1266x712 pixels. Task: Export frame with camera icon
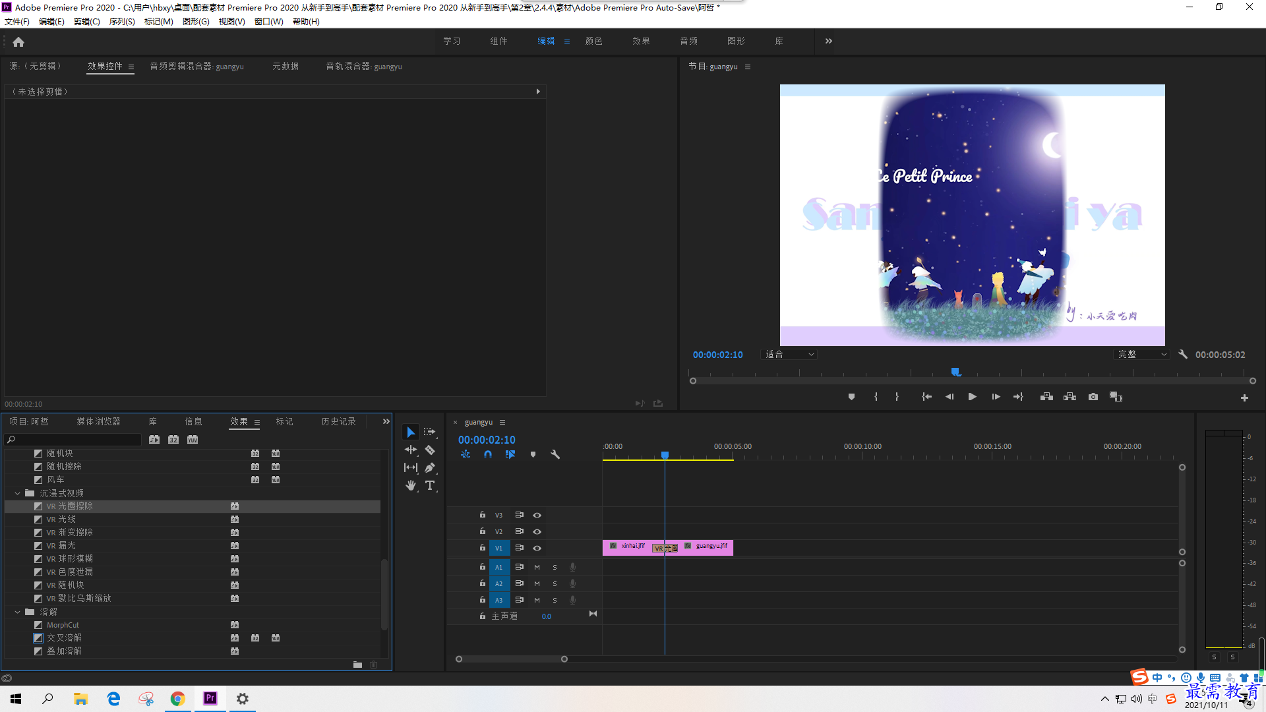[x=1093, y=397]
